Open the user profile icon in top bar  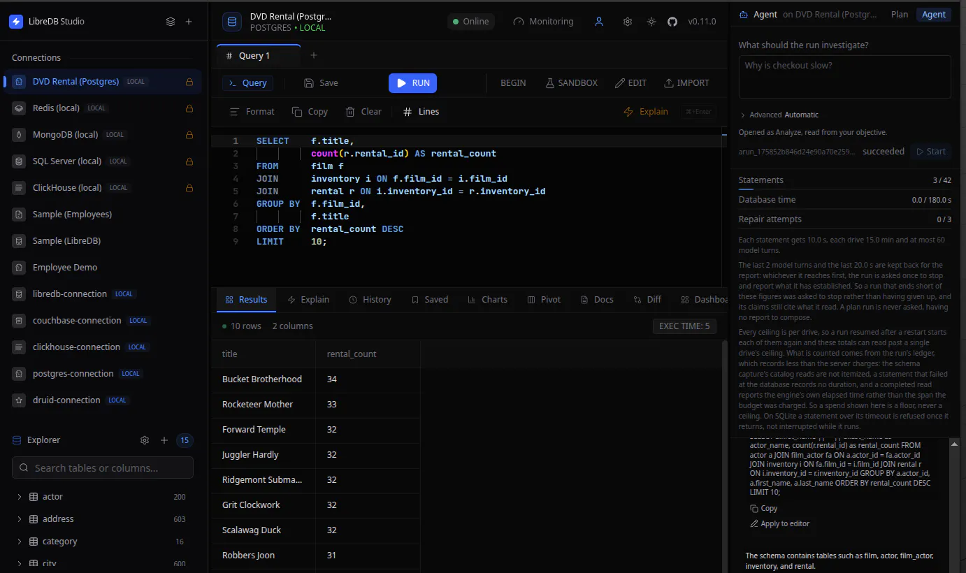pyautogui.click(x=599, y=22)
